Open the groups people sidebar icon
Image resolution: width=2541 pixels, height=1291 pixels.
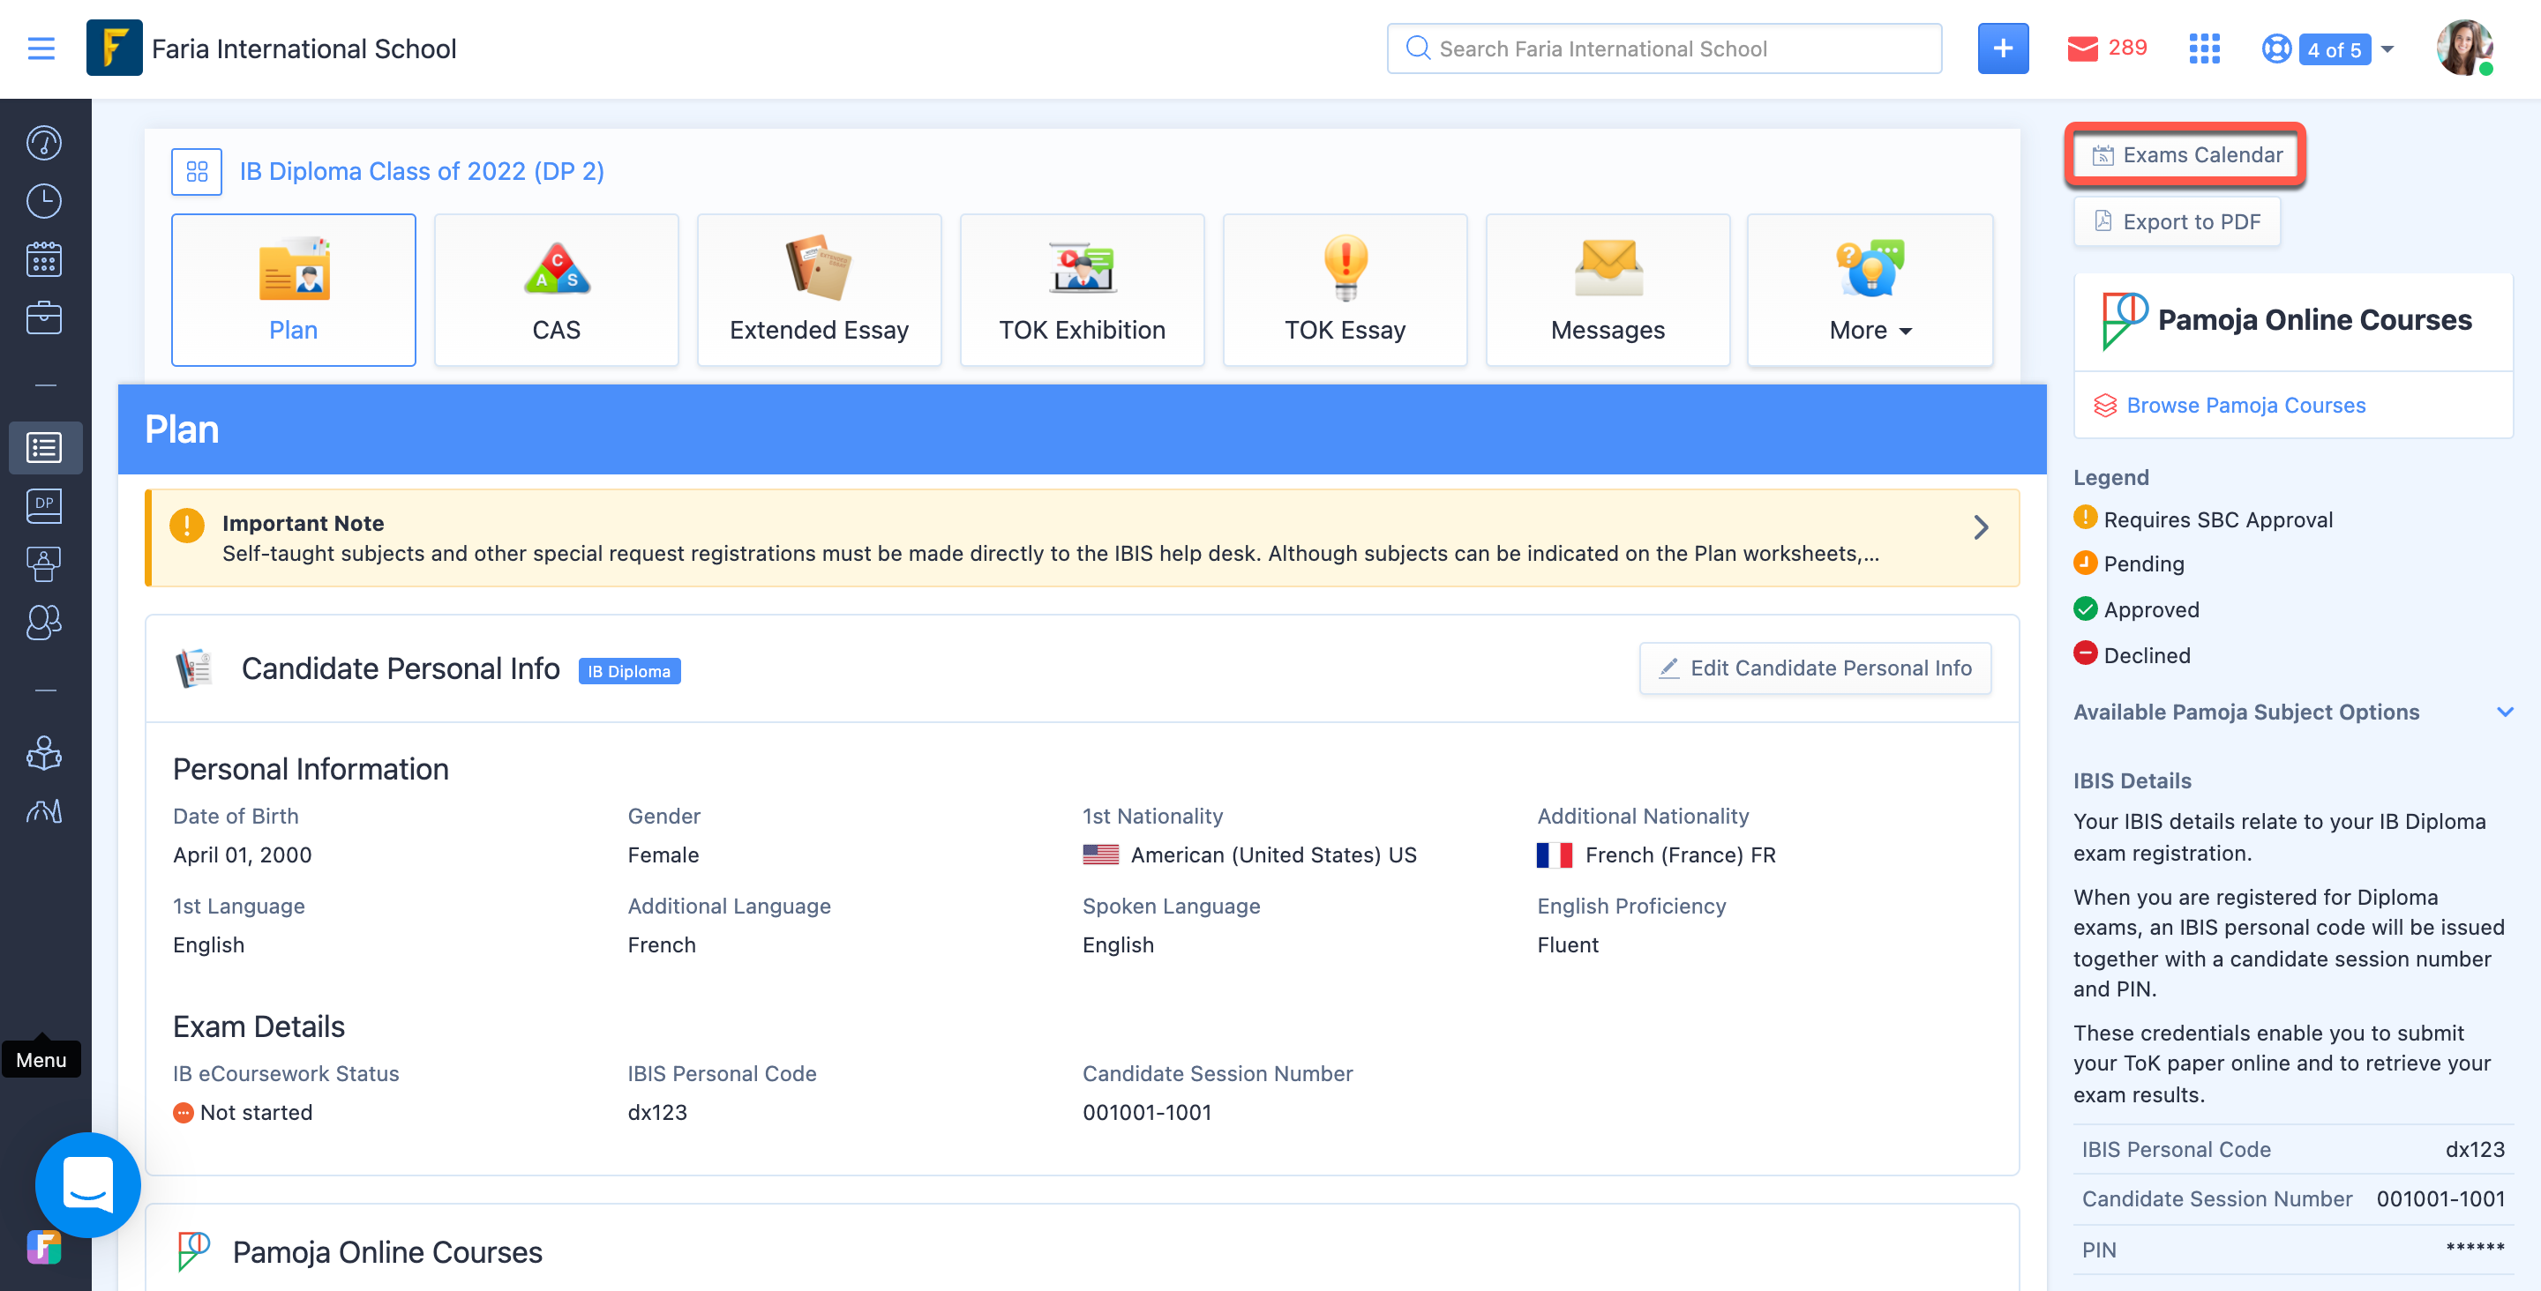pos(43,623)
